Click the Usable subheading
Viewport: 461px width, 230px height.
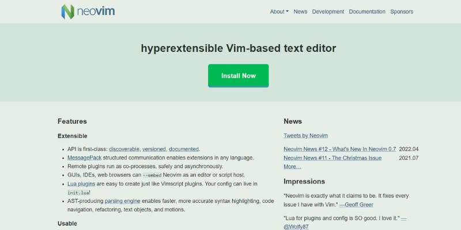pos(67,224)
